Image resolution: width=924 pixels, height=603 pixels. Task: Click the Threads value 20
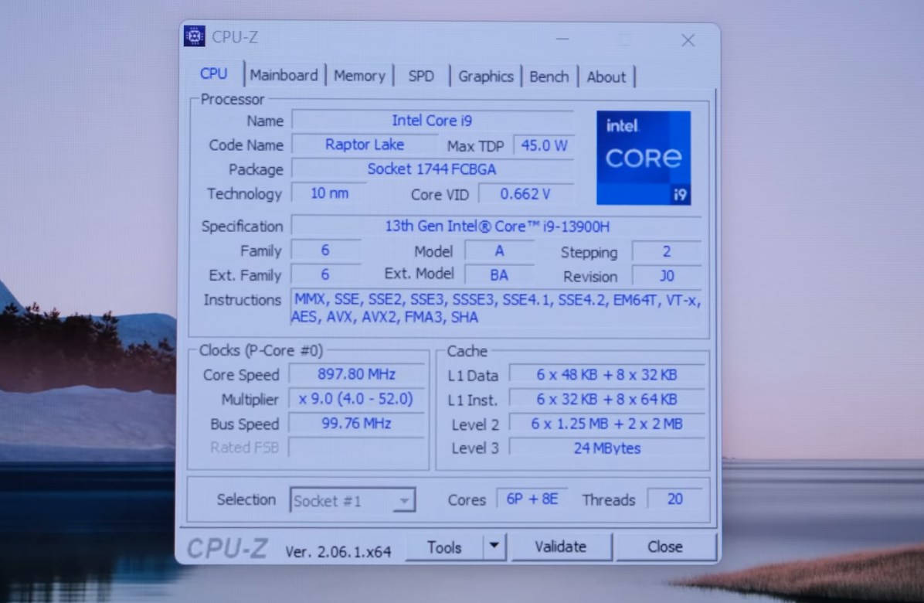pyautogui.click(x=674, y=499)
